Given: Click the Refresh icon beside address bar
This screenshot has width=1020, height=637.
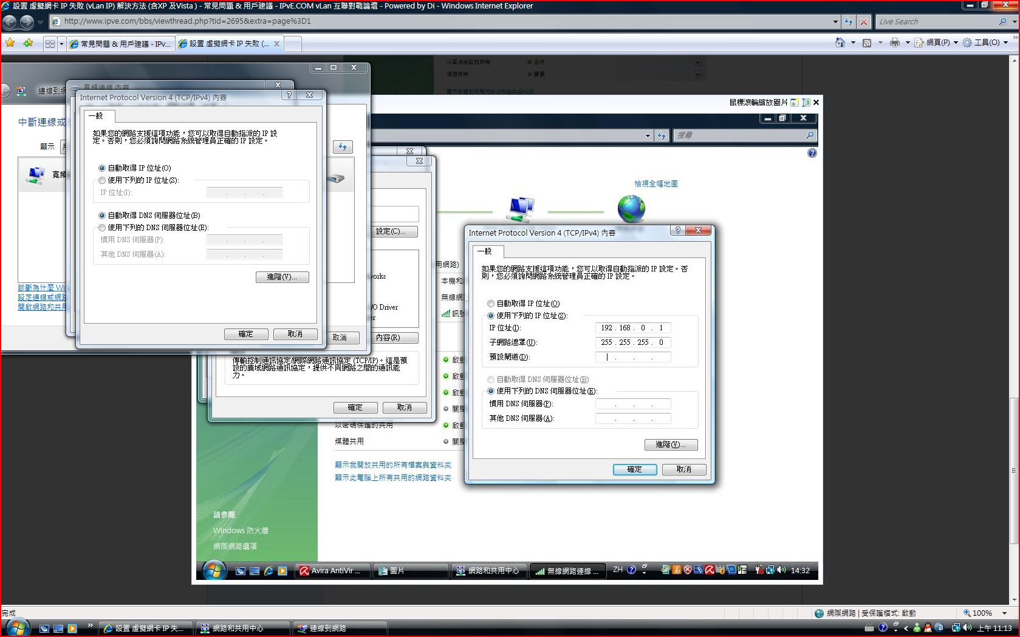Looking at the screenshot, I should coord(849,22).
